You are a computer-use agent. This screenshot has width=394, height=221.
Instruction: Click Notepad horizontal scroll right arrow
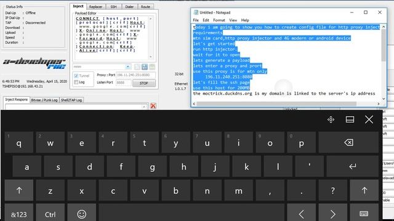(379, 104)
